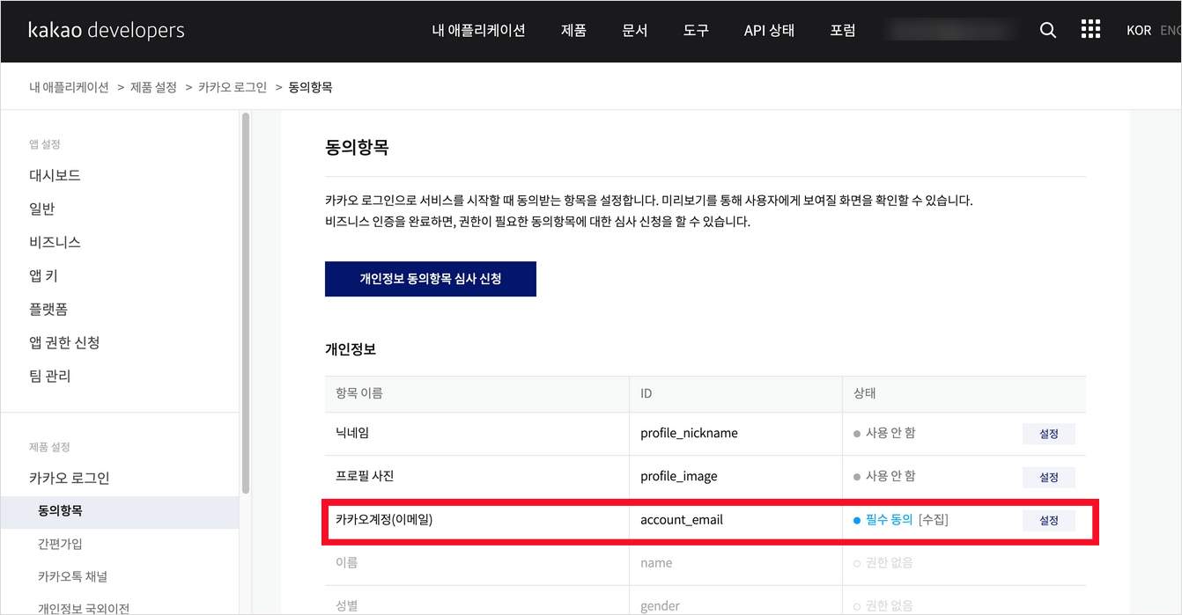This screenshot has height=615, width=1182.
Task: Click 설정 for 닉네임 row
Action: tap(1048, 434)
